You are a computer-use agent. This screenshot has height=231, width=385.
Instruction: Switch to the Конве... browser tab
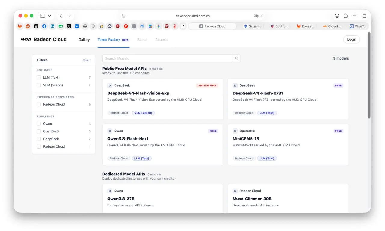coord(305,26)
